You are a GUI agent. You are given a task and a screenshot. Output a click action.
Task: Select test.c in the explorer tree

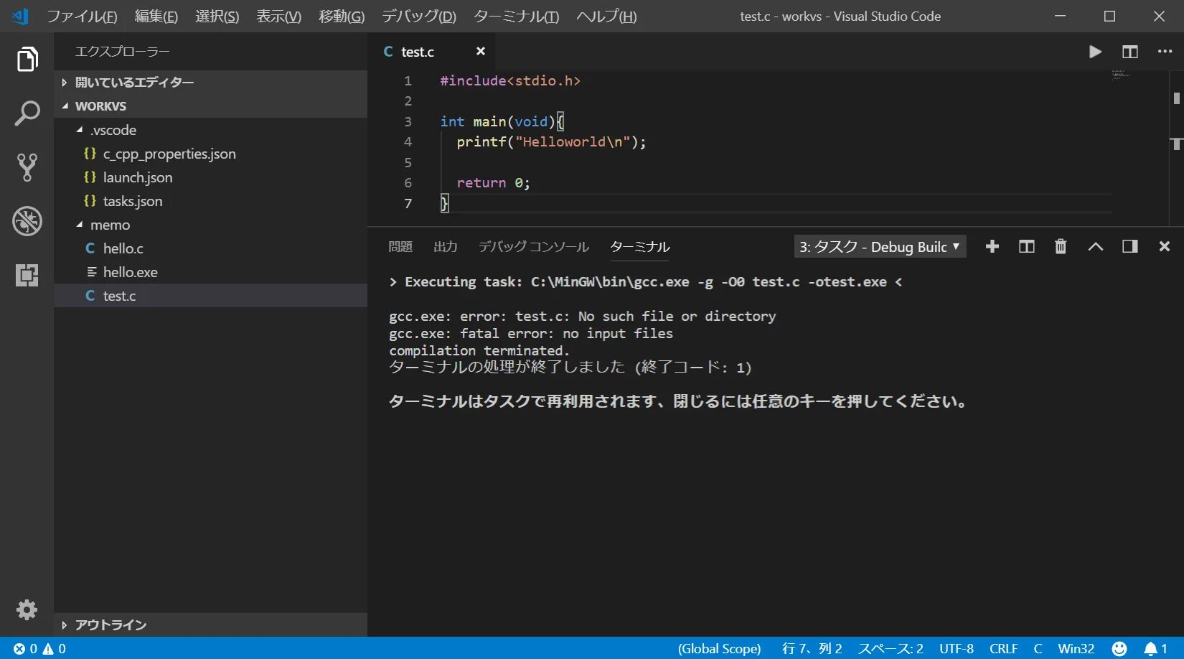click(x=211, y=296)
